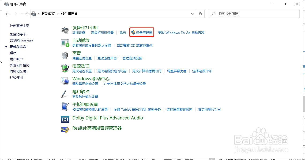Open 控制面板主页 in the sidebar
This screenshot has height=160, width=305.
click(x=20, y=26)
